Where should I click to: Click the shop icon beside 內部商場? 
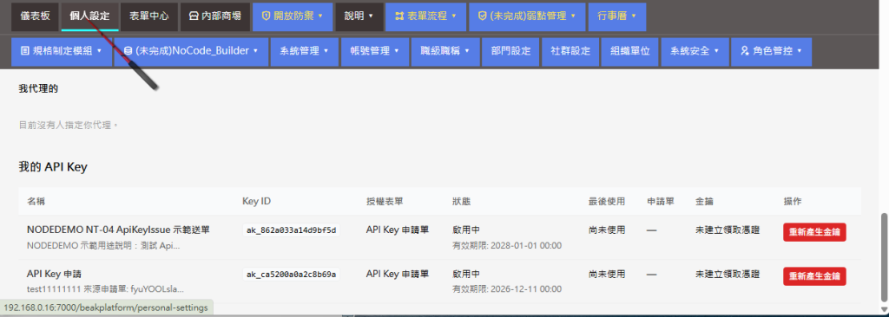pos(193,16)
